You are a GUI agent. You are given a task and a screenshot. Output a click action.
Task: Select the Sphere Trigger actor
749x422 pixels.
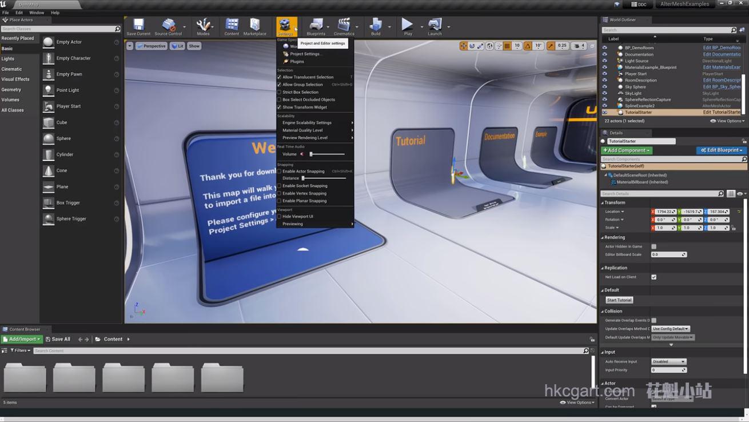point(81,218)
